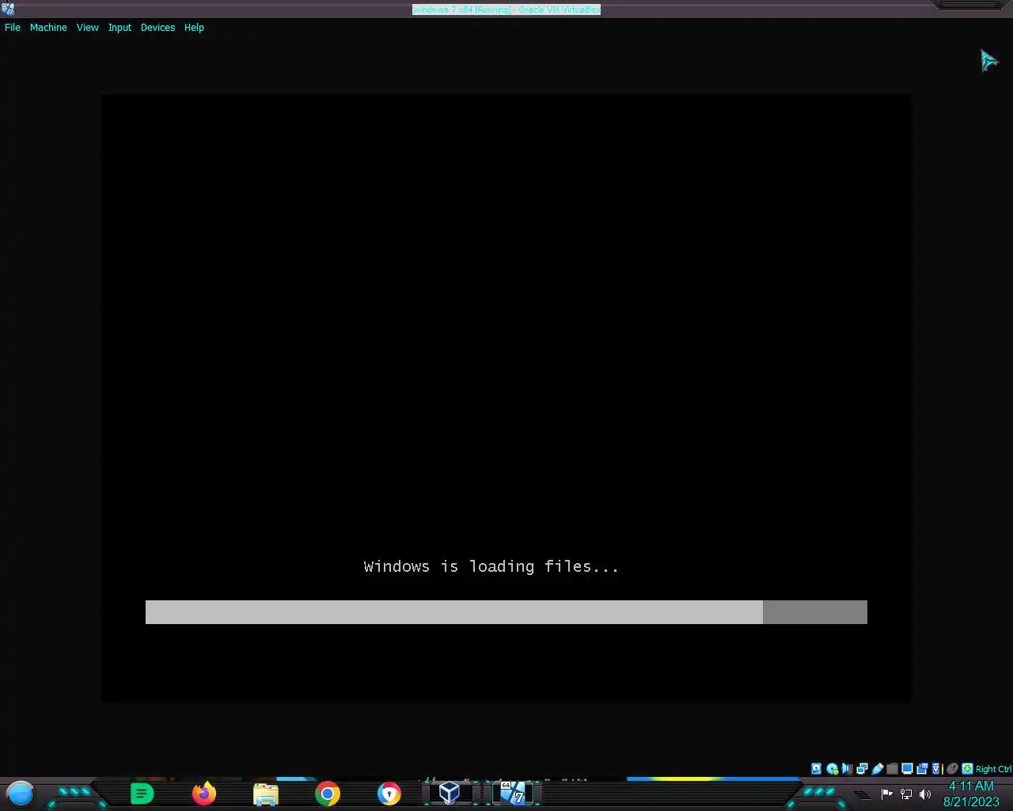
Task: Open the Help menu
Action: pos(194,27)
